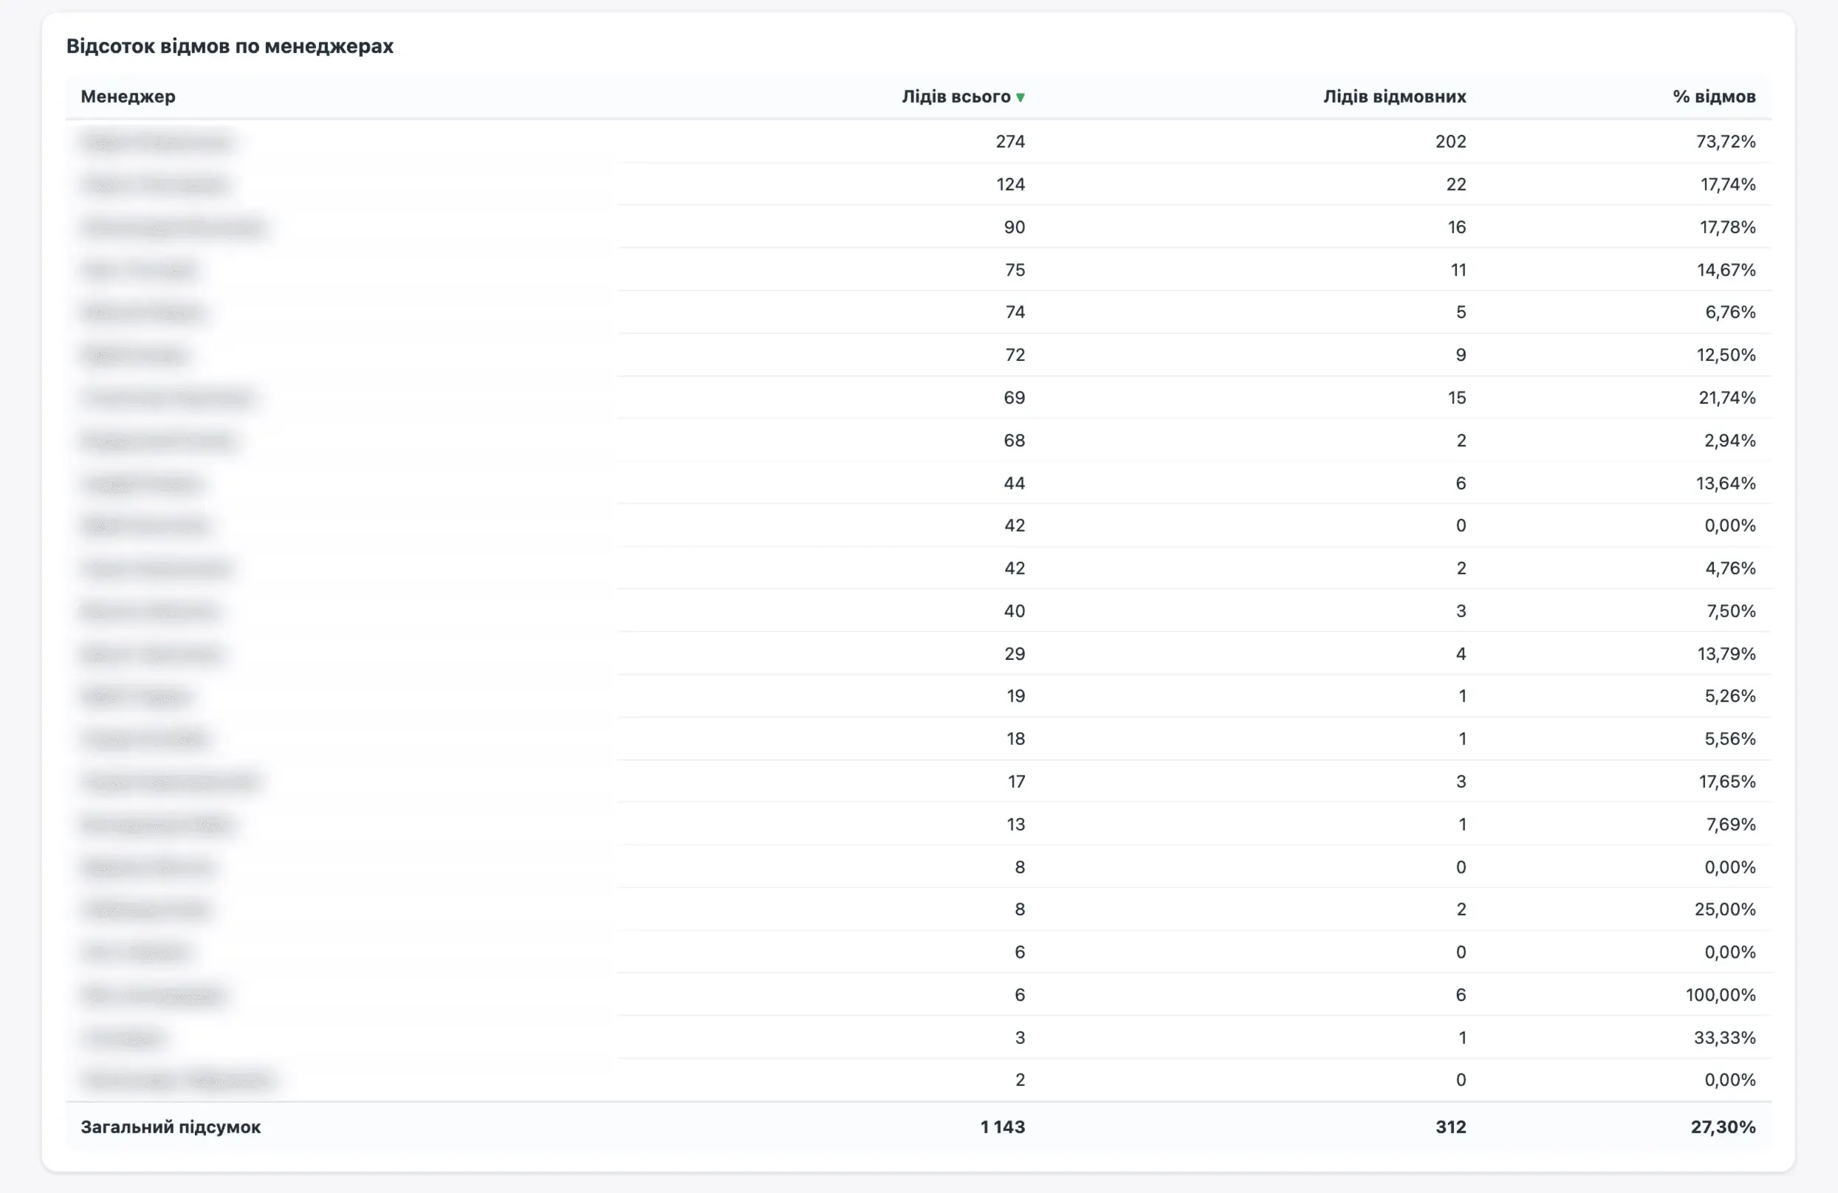Viewport: 1838px width, 1193px height.
Task: Select the 73,72% refusal percentage
Action: (x=1726, y=141)
